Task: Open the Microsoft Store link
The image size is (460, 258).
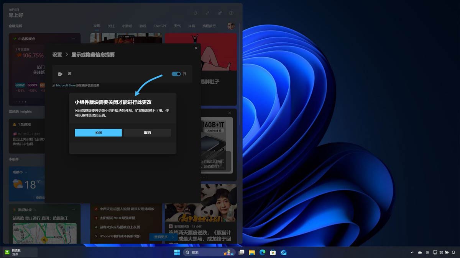Action: 66,85
